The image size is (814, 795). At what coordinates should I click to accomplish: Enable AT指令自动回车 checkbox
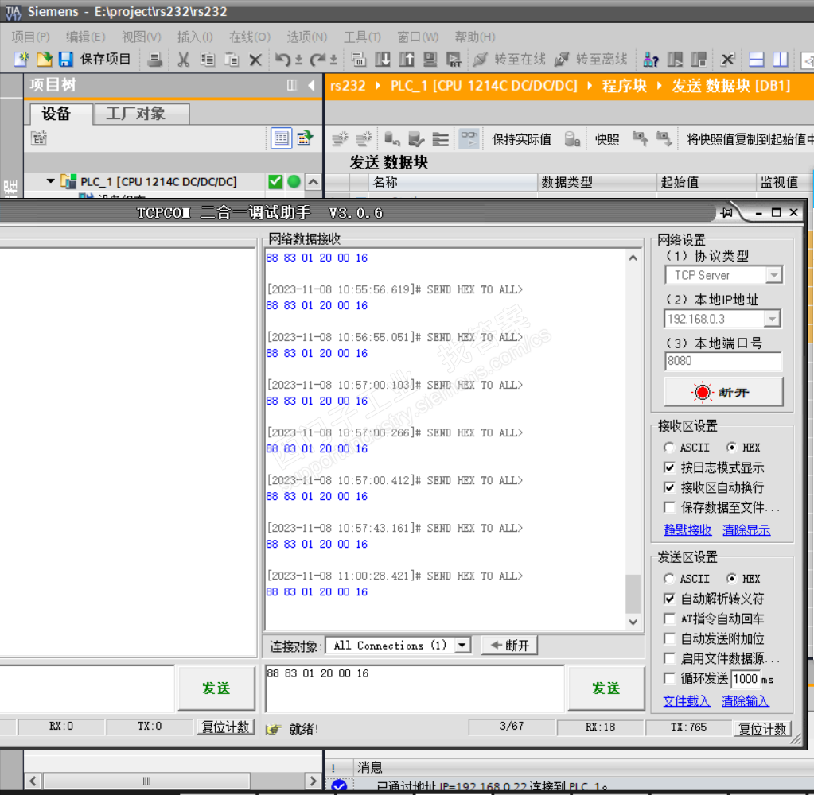(670, 619)
